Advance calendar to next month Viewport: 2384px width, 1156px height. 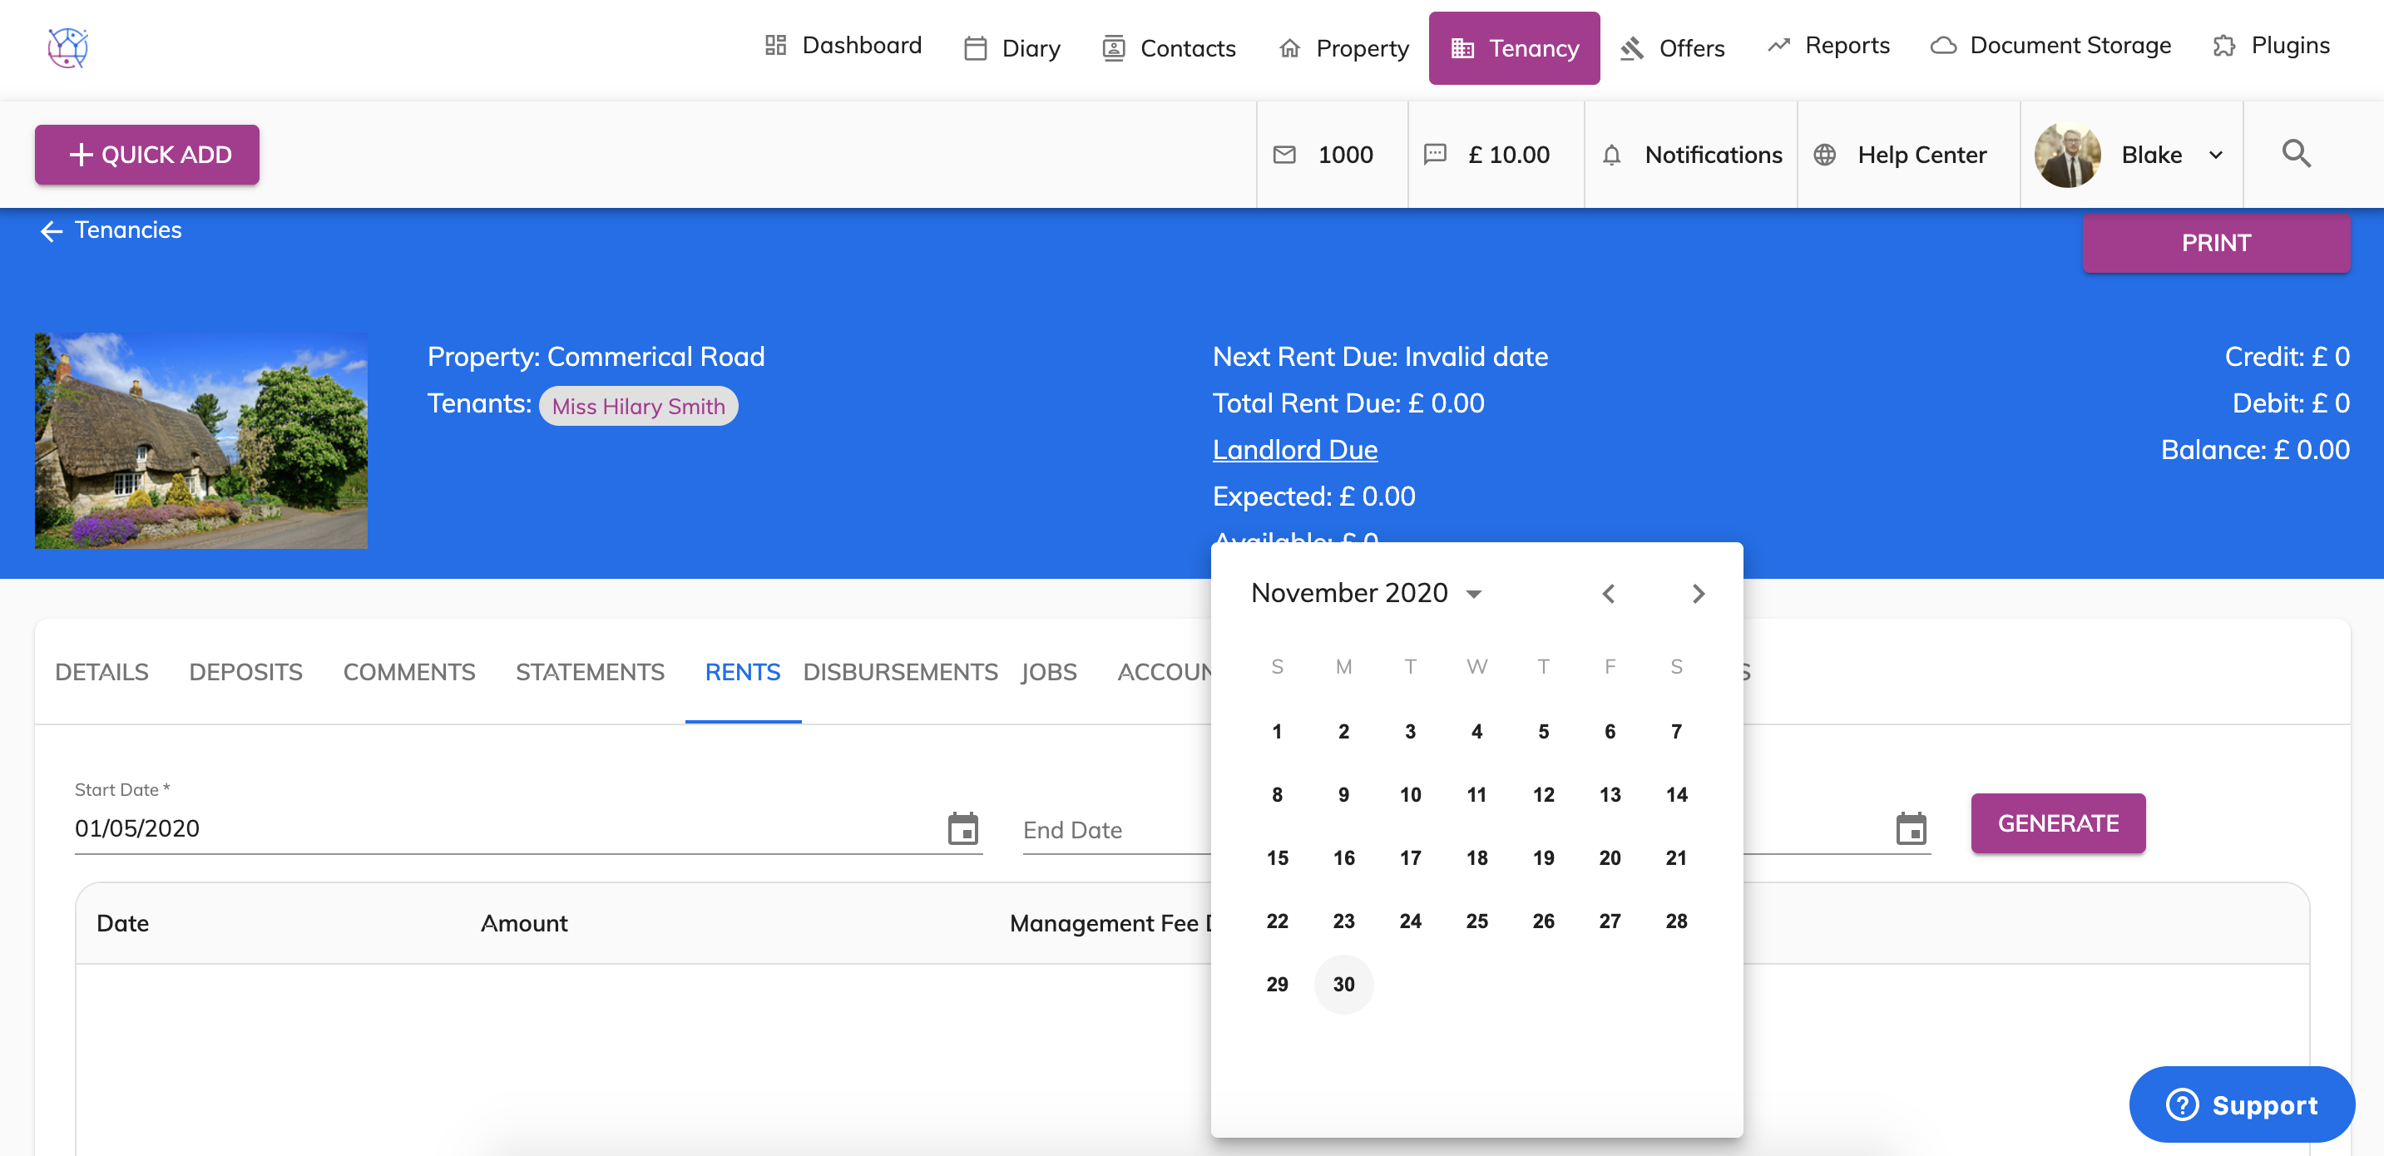1697,593
